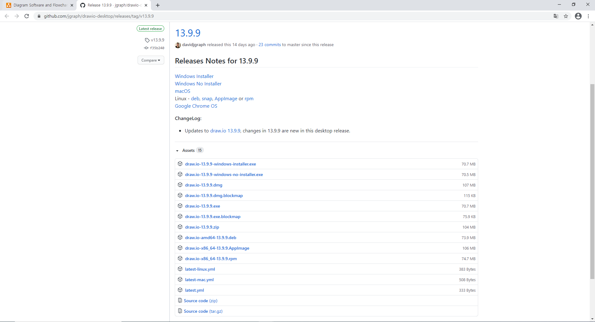Close the Release 13.9.9 tab
Image resolution: width=595 pixels, height=322 pixels.
click(146, 5)
